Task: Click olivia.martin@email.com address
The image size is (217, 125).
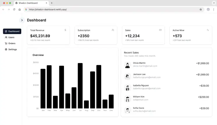Action: (x=145, y=66)
